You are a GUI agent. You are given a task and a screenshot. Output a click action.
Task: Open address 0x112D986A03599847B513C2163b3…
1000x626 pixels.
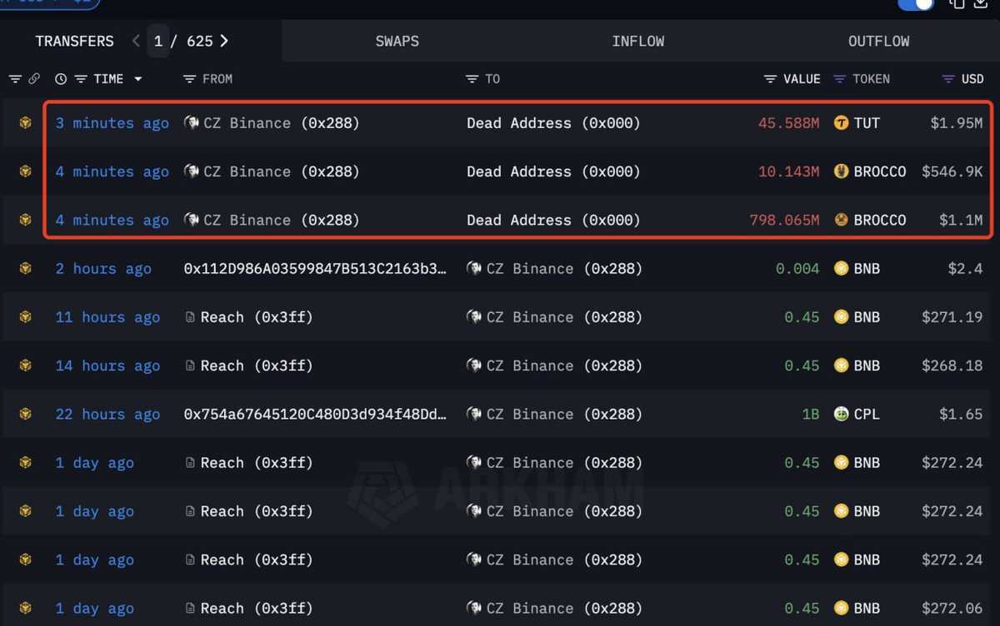click(315, 268)
